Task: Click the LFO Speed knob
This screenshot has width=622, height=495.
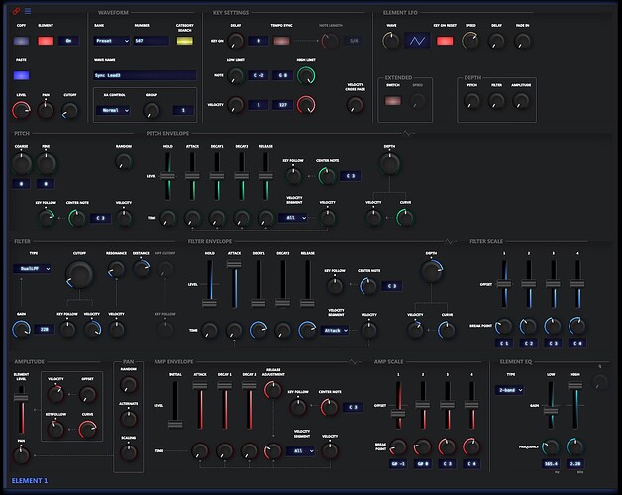Action: [x=470, y=41]
